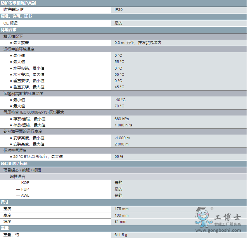
Task: Select the 660 hPa air pressure value
Action: [x=122, y=119]
